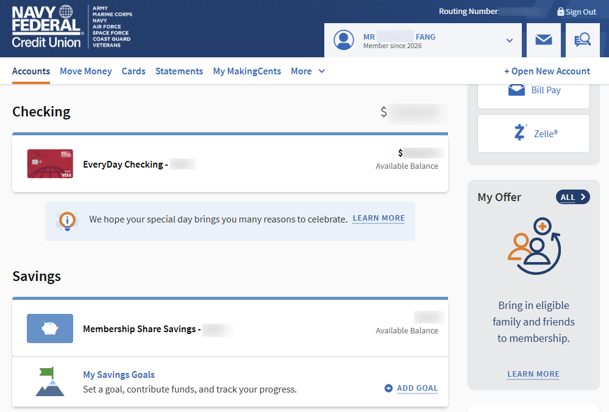
Task: Click the red Visa debit card image
Action: tap(50, 164)
